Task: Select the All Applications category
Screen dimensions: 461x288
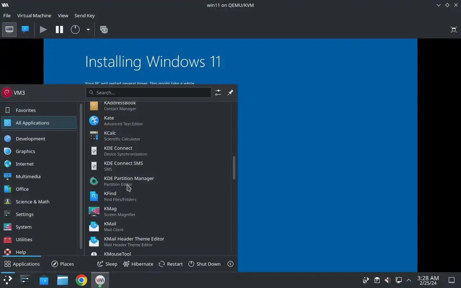Action: pos(39,123)
